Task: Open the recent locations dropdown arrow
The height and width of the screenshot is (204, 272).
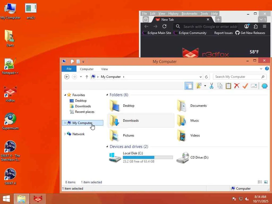Action: 81,77
